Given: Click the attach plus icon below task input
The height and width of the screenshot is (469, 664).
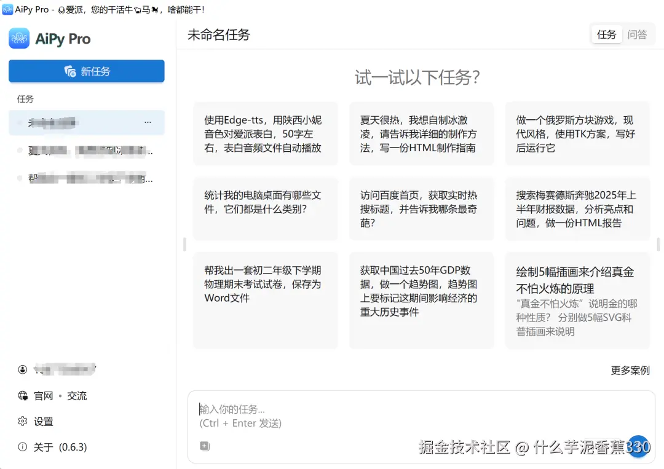Looking at the screenshot, I should 204,446.
